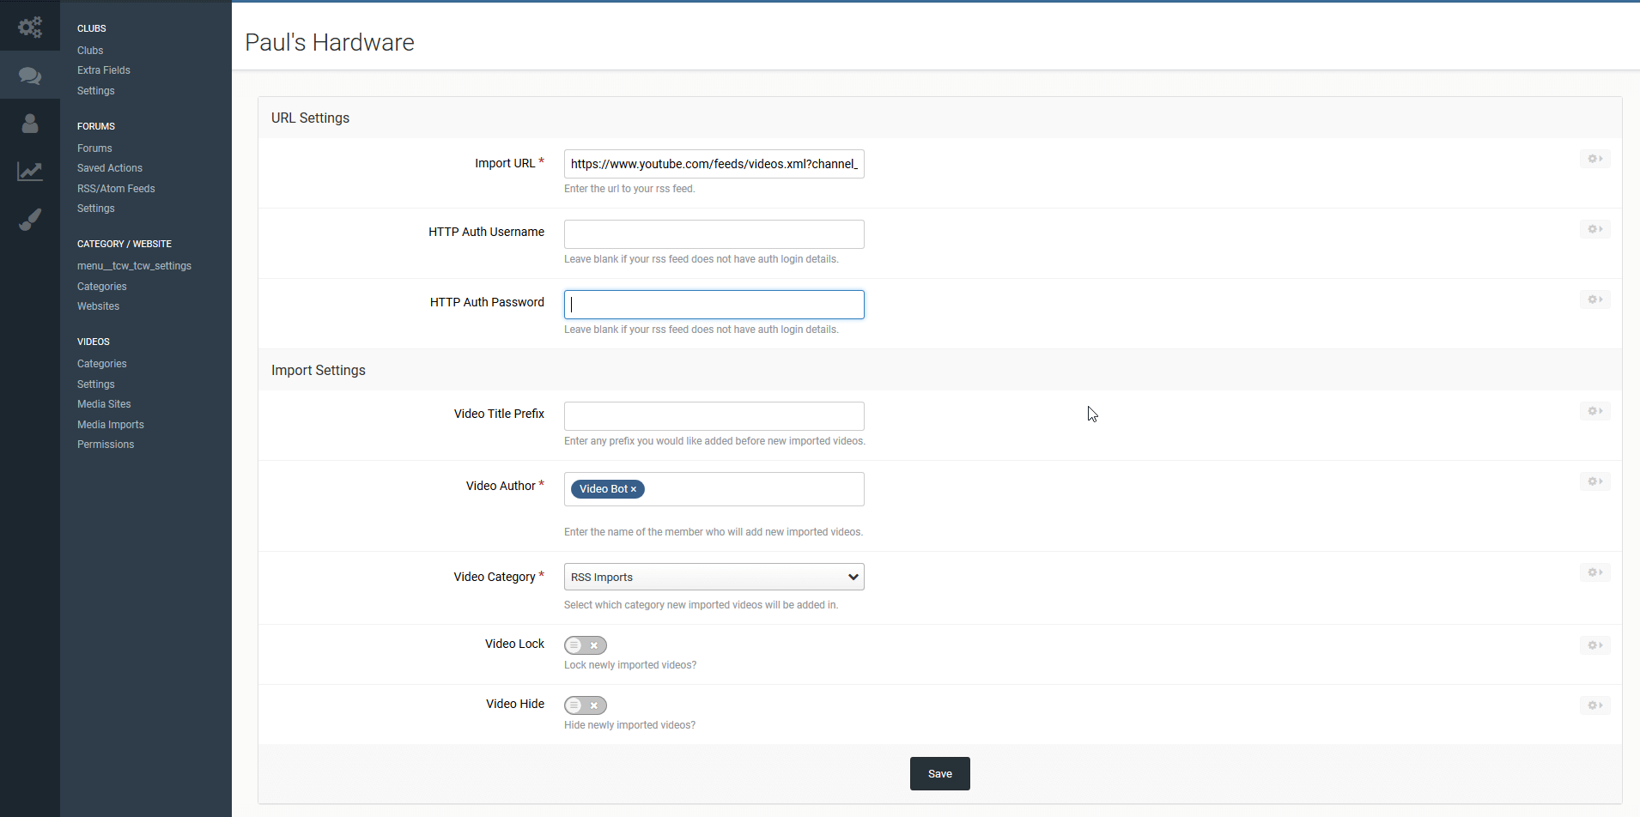Image resolution: width=1640 pixels, height=817 pixels.
Task: Click the HTTP Auth Username field
Action: click(714, 234)
